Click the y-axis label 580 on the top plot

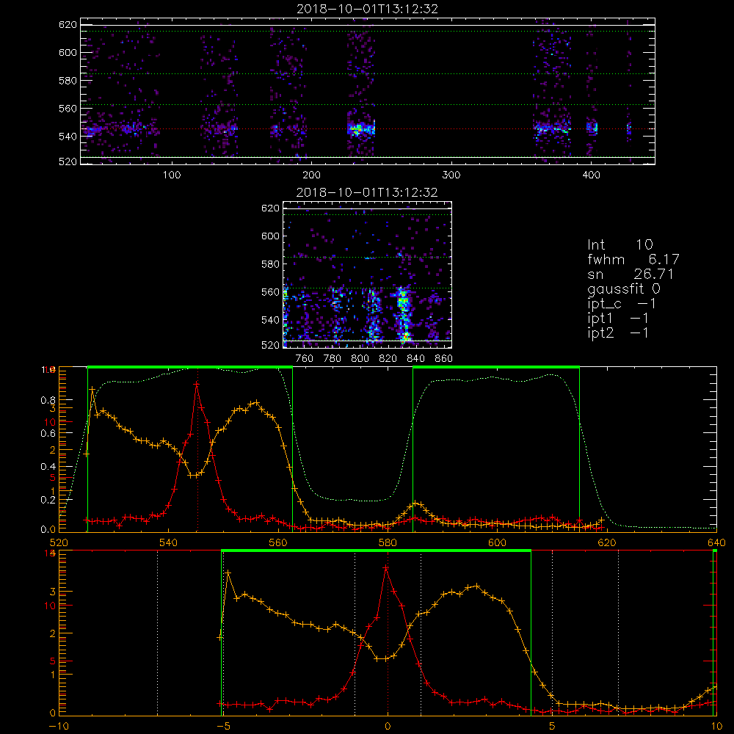pos(68,80)
